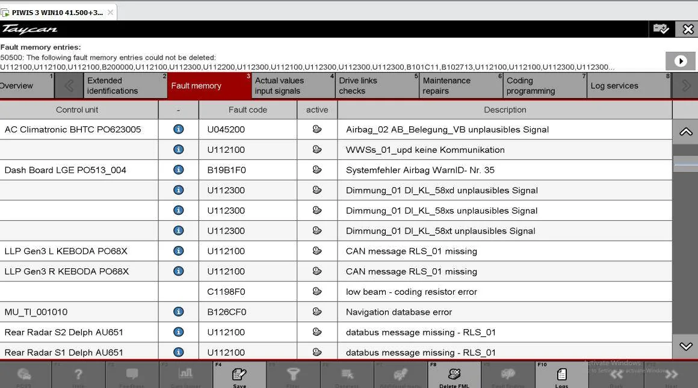The height and width of the screenshot is (388, 698).
Task: Click active status icon for DI_KL_58xd row
Action: (x=317, y=190)
